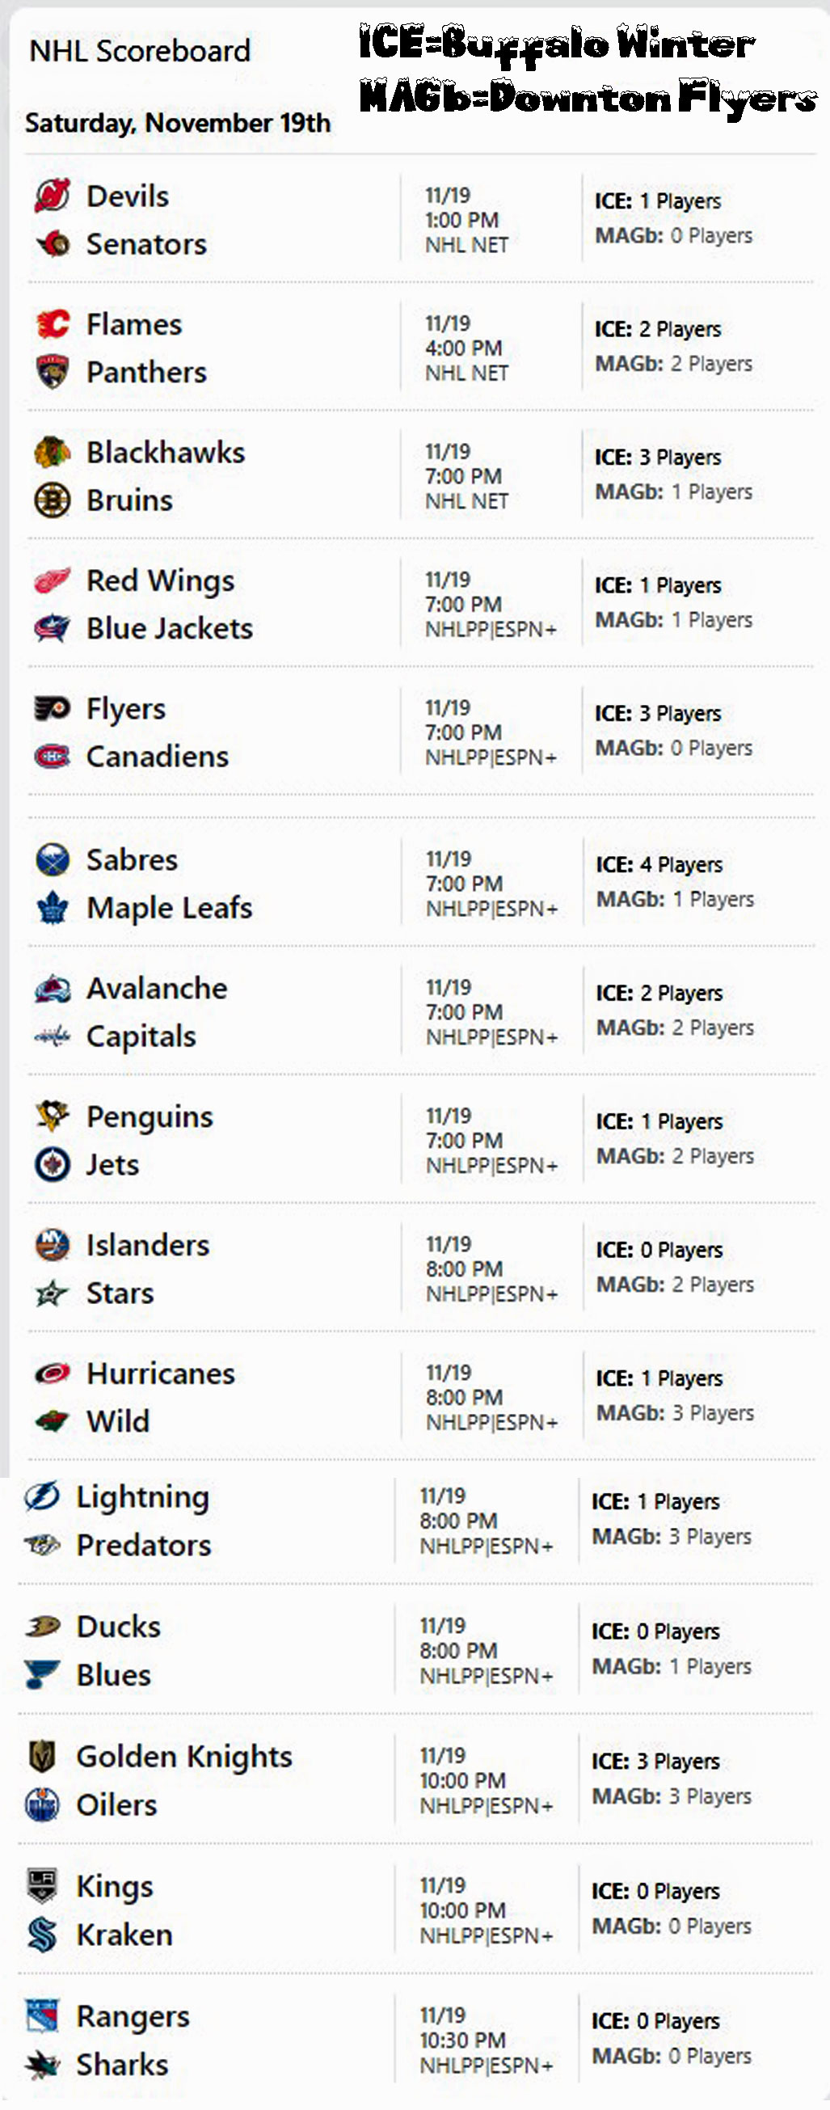Click ICE: 4 Players in Sabres game
This screenshot has width=830, height=2110.
click(x=659, y=865)
